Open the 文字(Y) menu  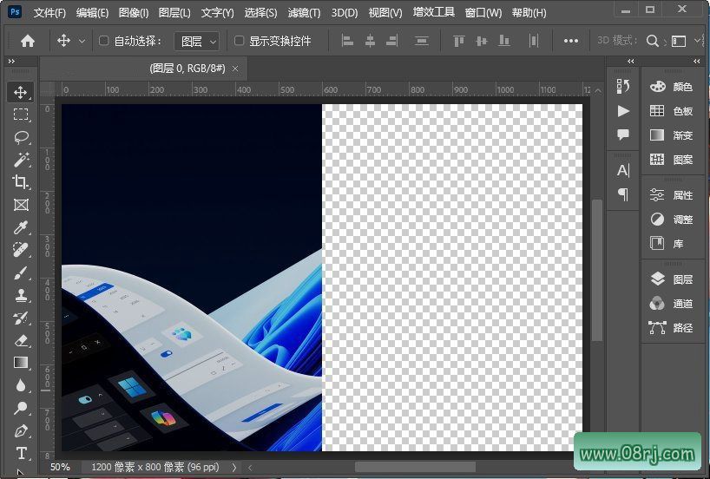pyautogui.click(x=217, y=13)
